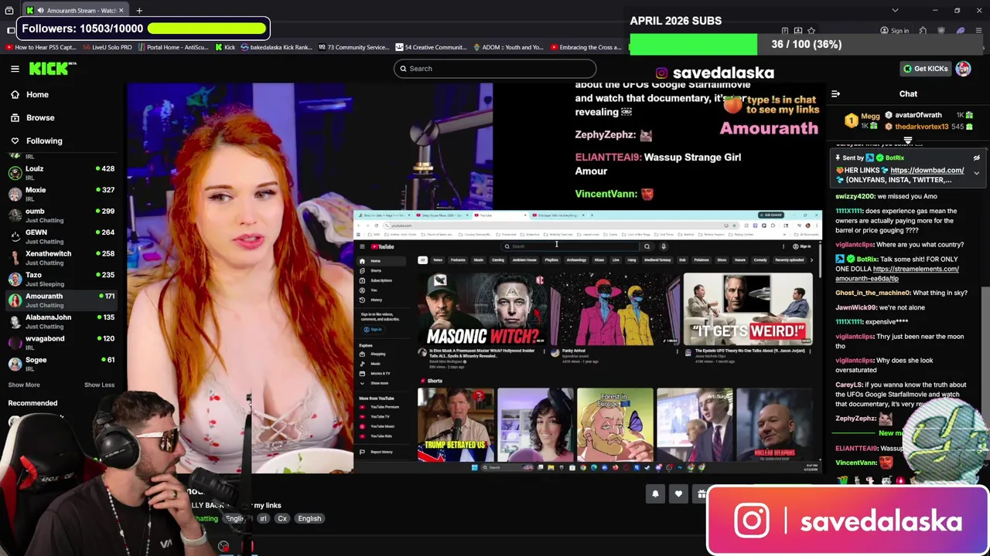
Task: Open the Kick hamburger menu
Action: pos(15,69)
